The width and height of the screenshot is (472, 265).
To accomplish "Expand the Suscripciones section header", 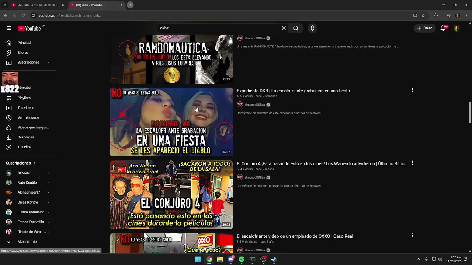I will (21, 163).
